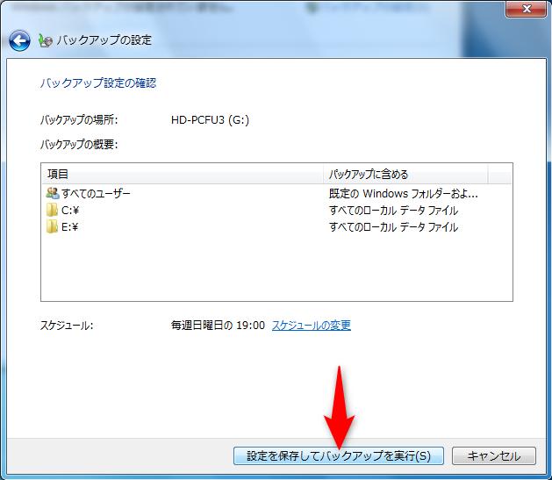Viewport: 552px width, 480px height.
Task: Select the C:¥ row label
Action: click(x=70, y=211)
